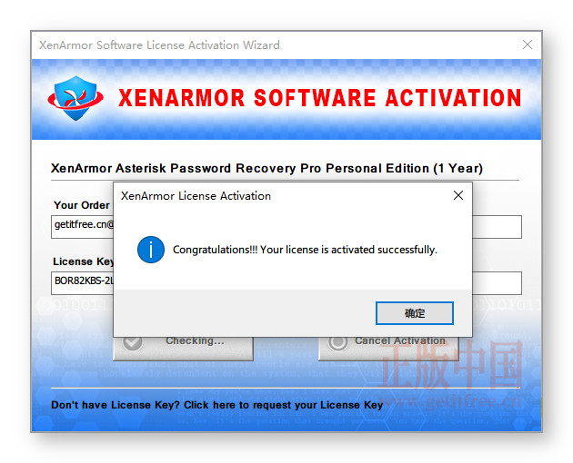Click the Cancel Activation button
Image resolution: width=573 pixels, height=463 pixels.
tap(388, 349)
